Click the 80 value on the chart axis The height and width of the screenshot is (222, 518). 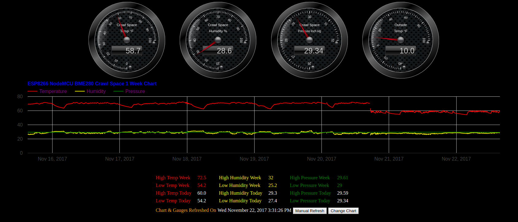[x=20, y=96]
